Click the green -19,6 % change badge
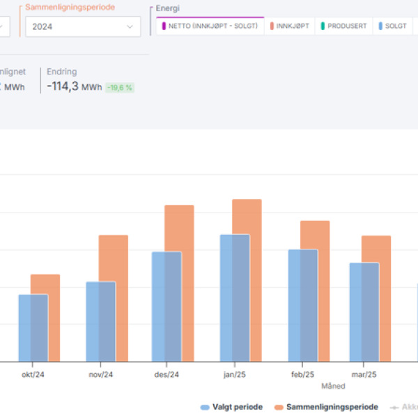Image resolution: width=418 pixels, height=418 pixels. pyautogui.click(x=119, y=88)
